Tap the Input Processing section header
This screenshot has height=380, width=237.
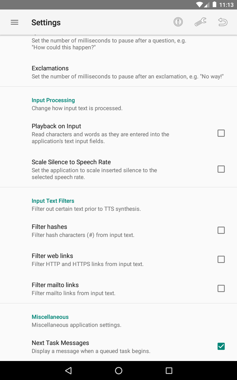point(53,100)
